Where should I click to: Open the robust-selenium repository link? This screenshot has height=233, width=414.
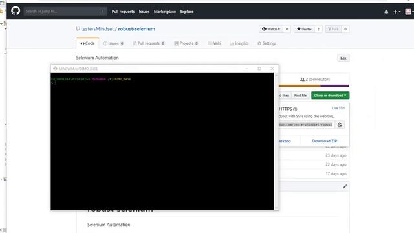coord(136,29)
